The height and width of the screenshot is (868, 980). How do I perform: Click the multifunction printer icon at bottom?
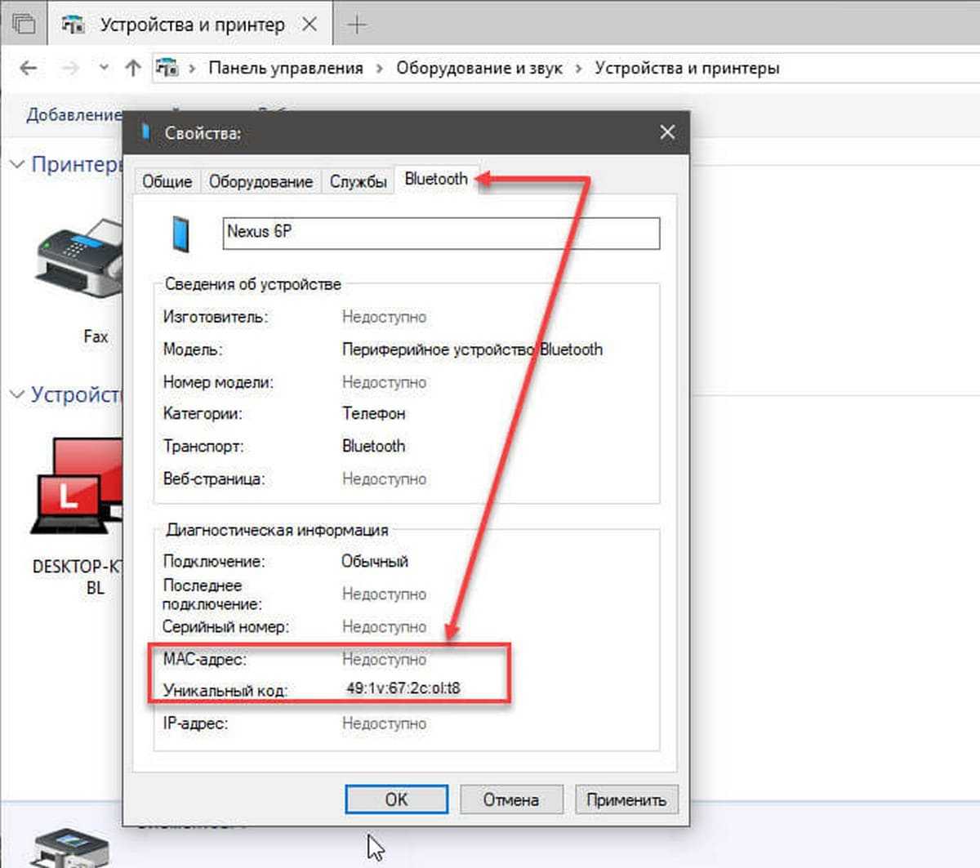click(x=69, y=849)
